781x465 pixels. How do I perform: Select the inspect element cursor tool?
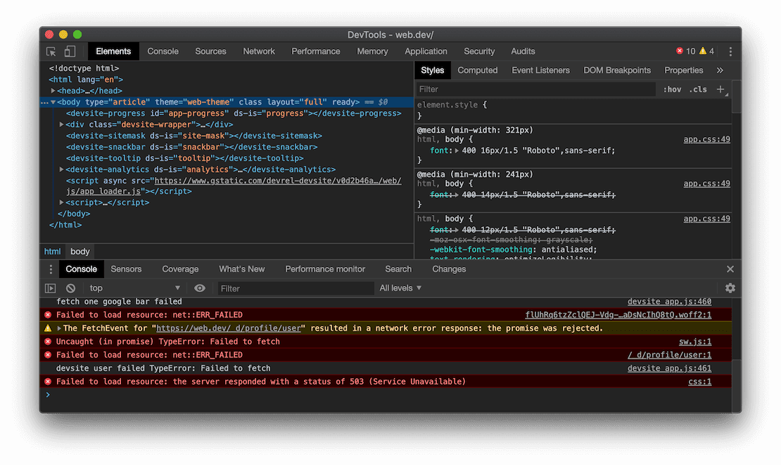coord(51,51)
